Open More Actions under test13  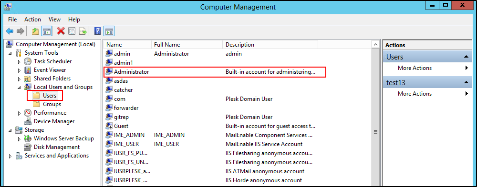point(415,94)
